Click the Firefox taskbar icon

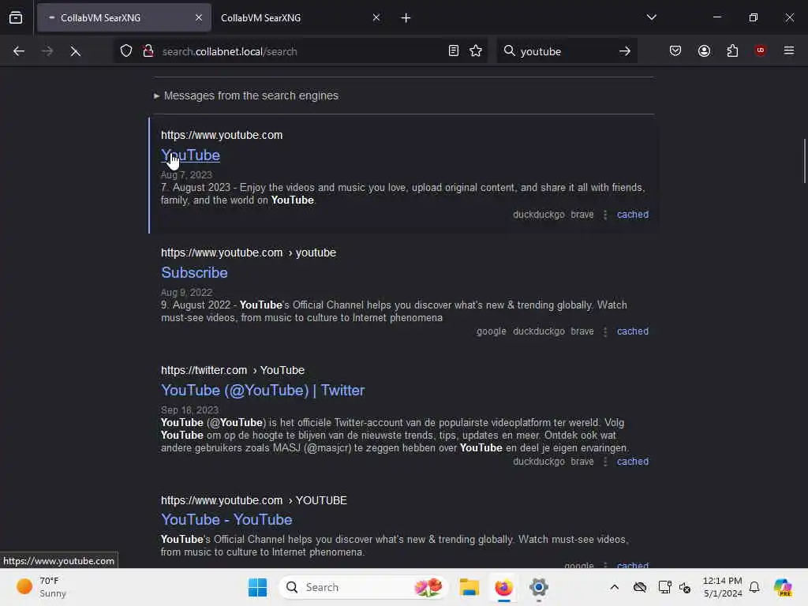[503, 587]
